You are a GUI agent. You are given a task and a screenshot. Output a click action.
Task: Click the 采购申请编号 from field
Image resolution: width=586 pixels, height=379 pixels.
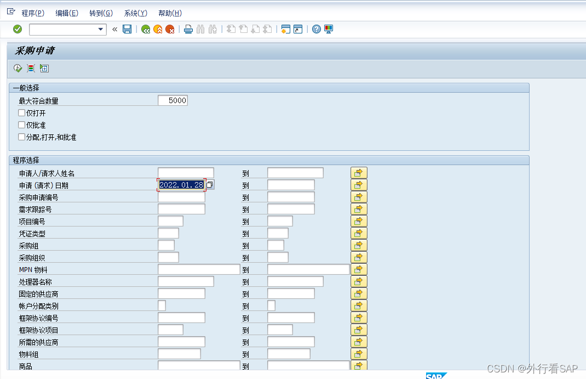pos(181,197)
